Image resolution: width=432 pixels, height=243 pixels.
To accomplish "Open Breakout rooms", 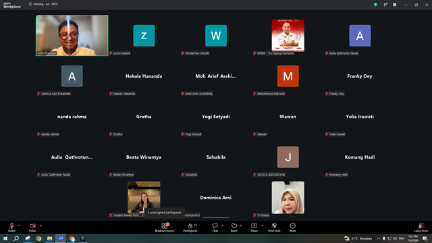I will (165, 227).
